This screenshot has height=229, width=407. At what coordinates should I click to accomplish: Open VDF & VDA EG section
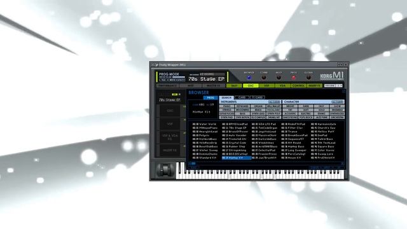point(170,137)
